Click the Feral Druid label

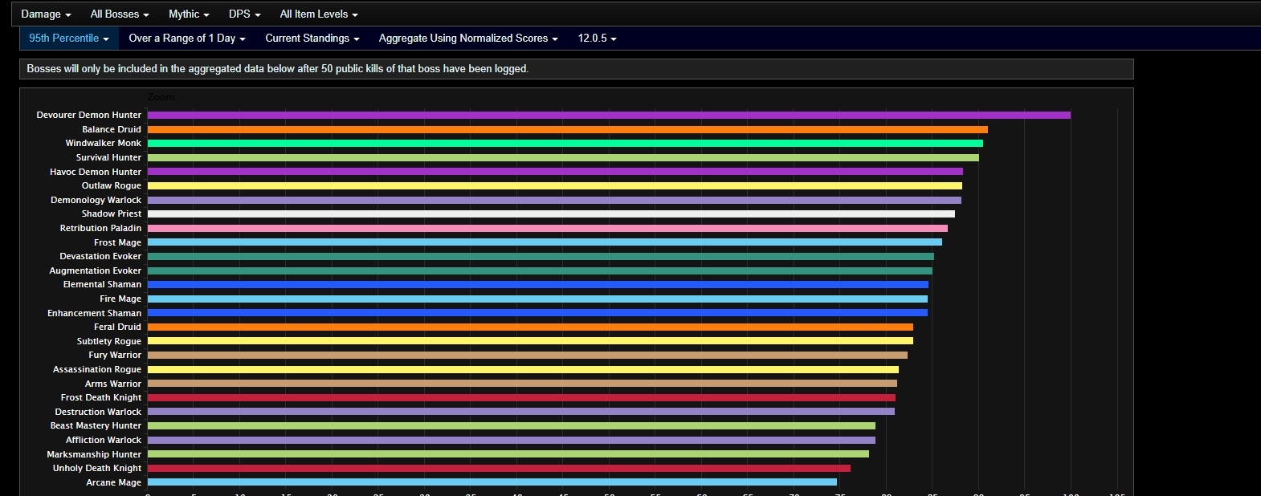(x=117, y=327)
